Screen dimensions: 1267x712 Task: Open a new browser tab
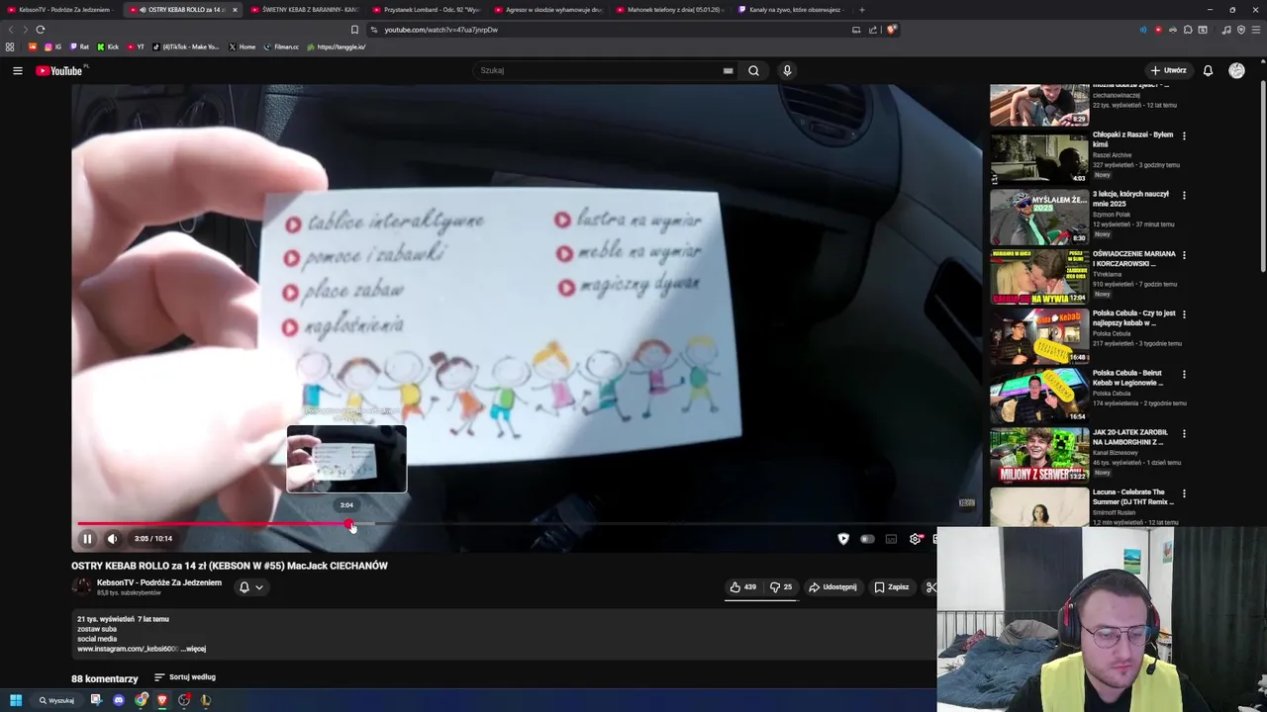click(862, 10)
